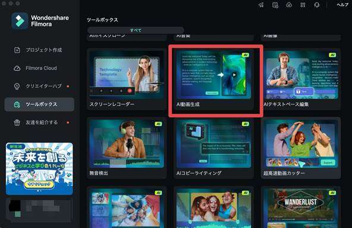
Task: Click the プロジェクト作成 file icon
Action: coord(17,50)
